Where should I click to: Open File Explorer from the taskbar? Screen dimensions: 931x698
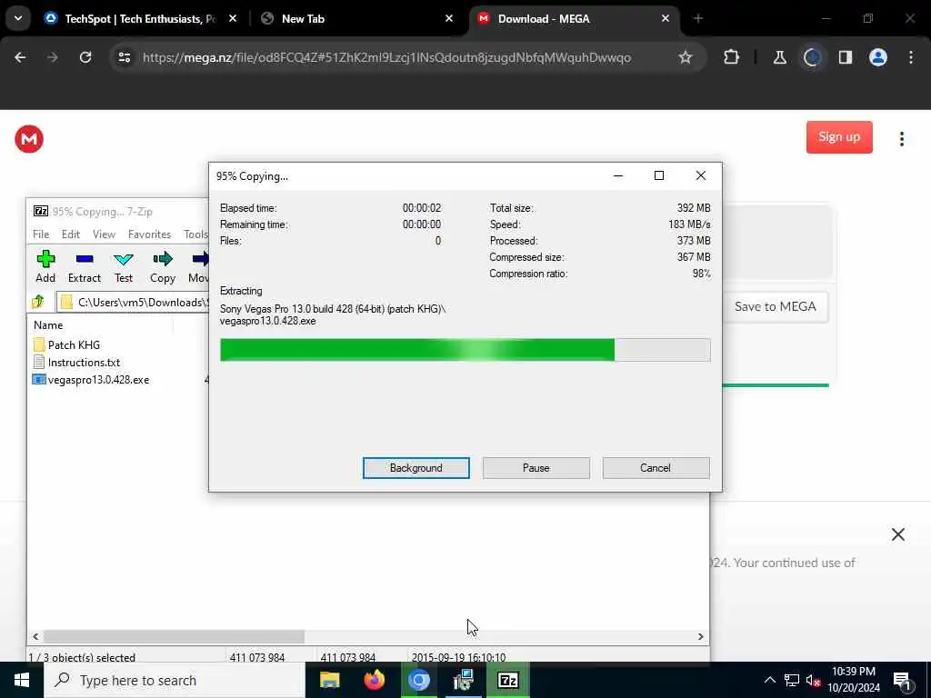[x=329, y=680]
